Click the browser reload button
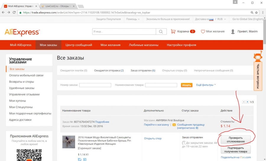Viewport: 266px width, 161px height. (14, 12)
